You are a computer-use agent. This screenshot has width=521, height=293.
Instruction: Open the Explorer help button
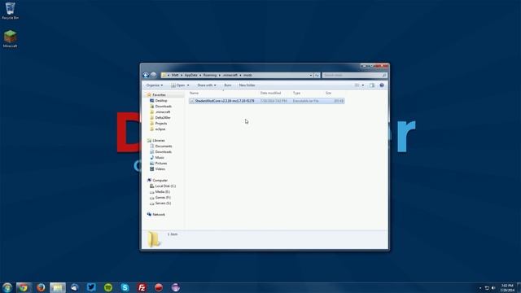382,85
